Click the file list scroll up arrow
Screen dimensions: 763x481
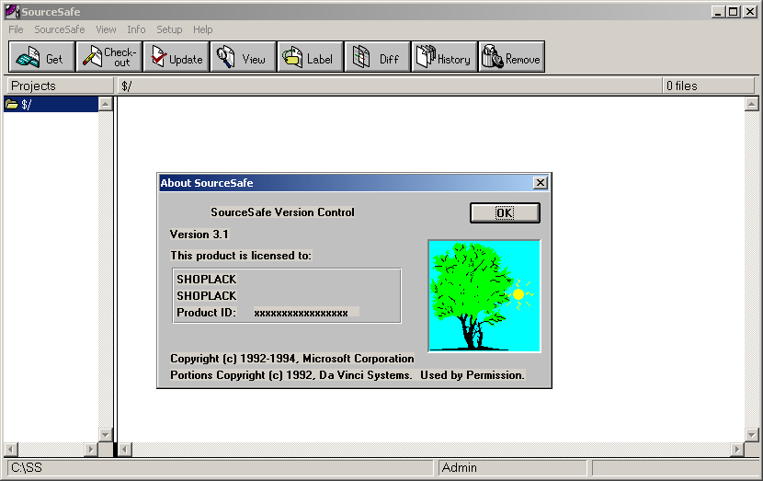click(751, 104)
